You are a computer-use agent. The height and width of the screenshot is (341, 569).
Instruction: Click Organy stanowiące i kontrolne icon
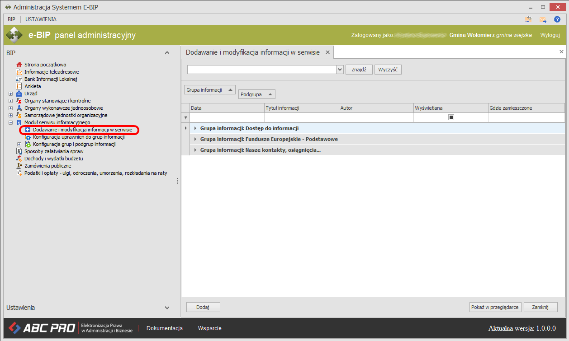click(x=19, y=101)
